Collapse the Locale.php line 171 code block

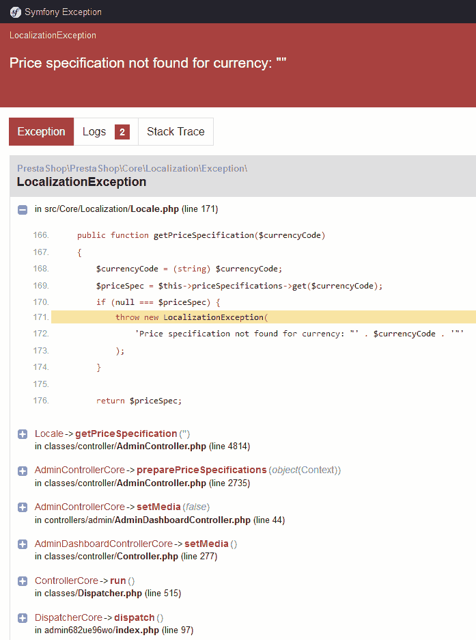click(23, 209)
